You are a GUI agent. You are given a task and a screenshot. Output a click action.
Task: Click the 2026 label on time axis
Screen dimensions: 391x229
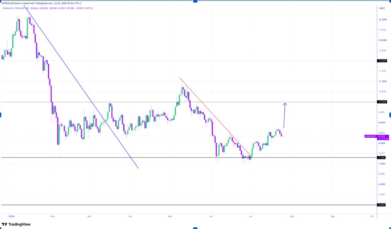pos(11,216)
